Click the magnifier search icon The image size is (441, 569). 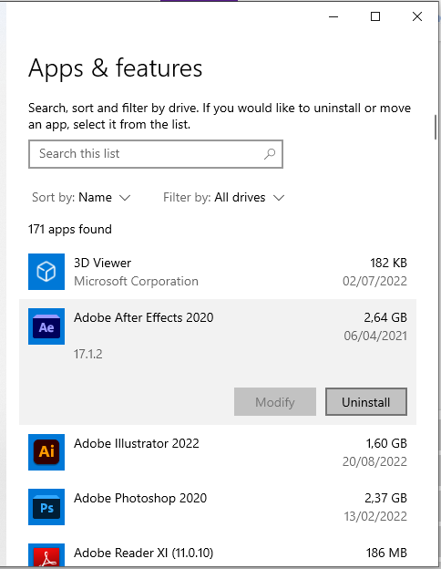(x=270, y=154)
